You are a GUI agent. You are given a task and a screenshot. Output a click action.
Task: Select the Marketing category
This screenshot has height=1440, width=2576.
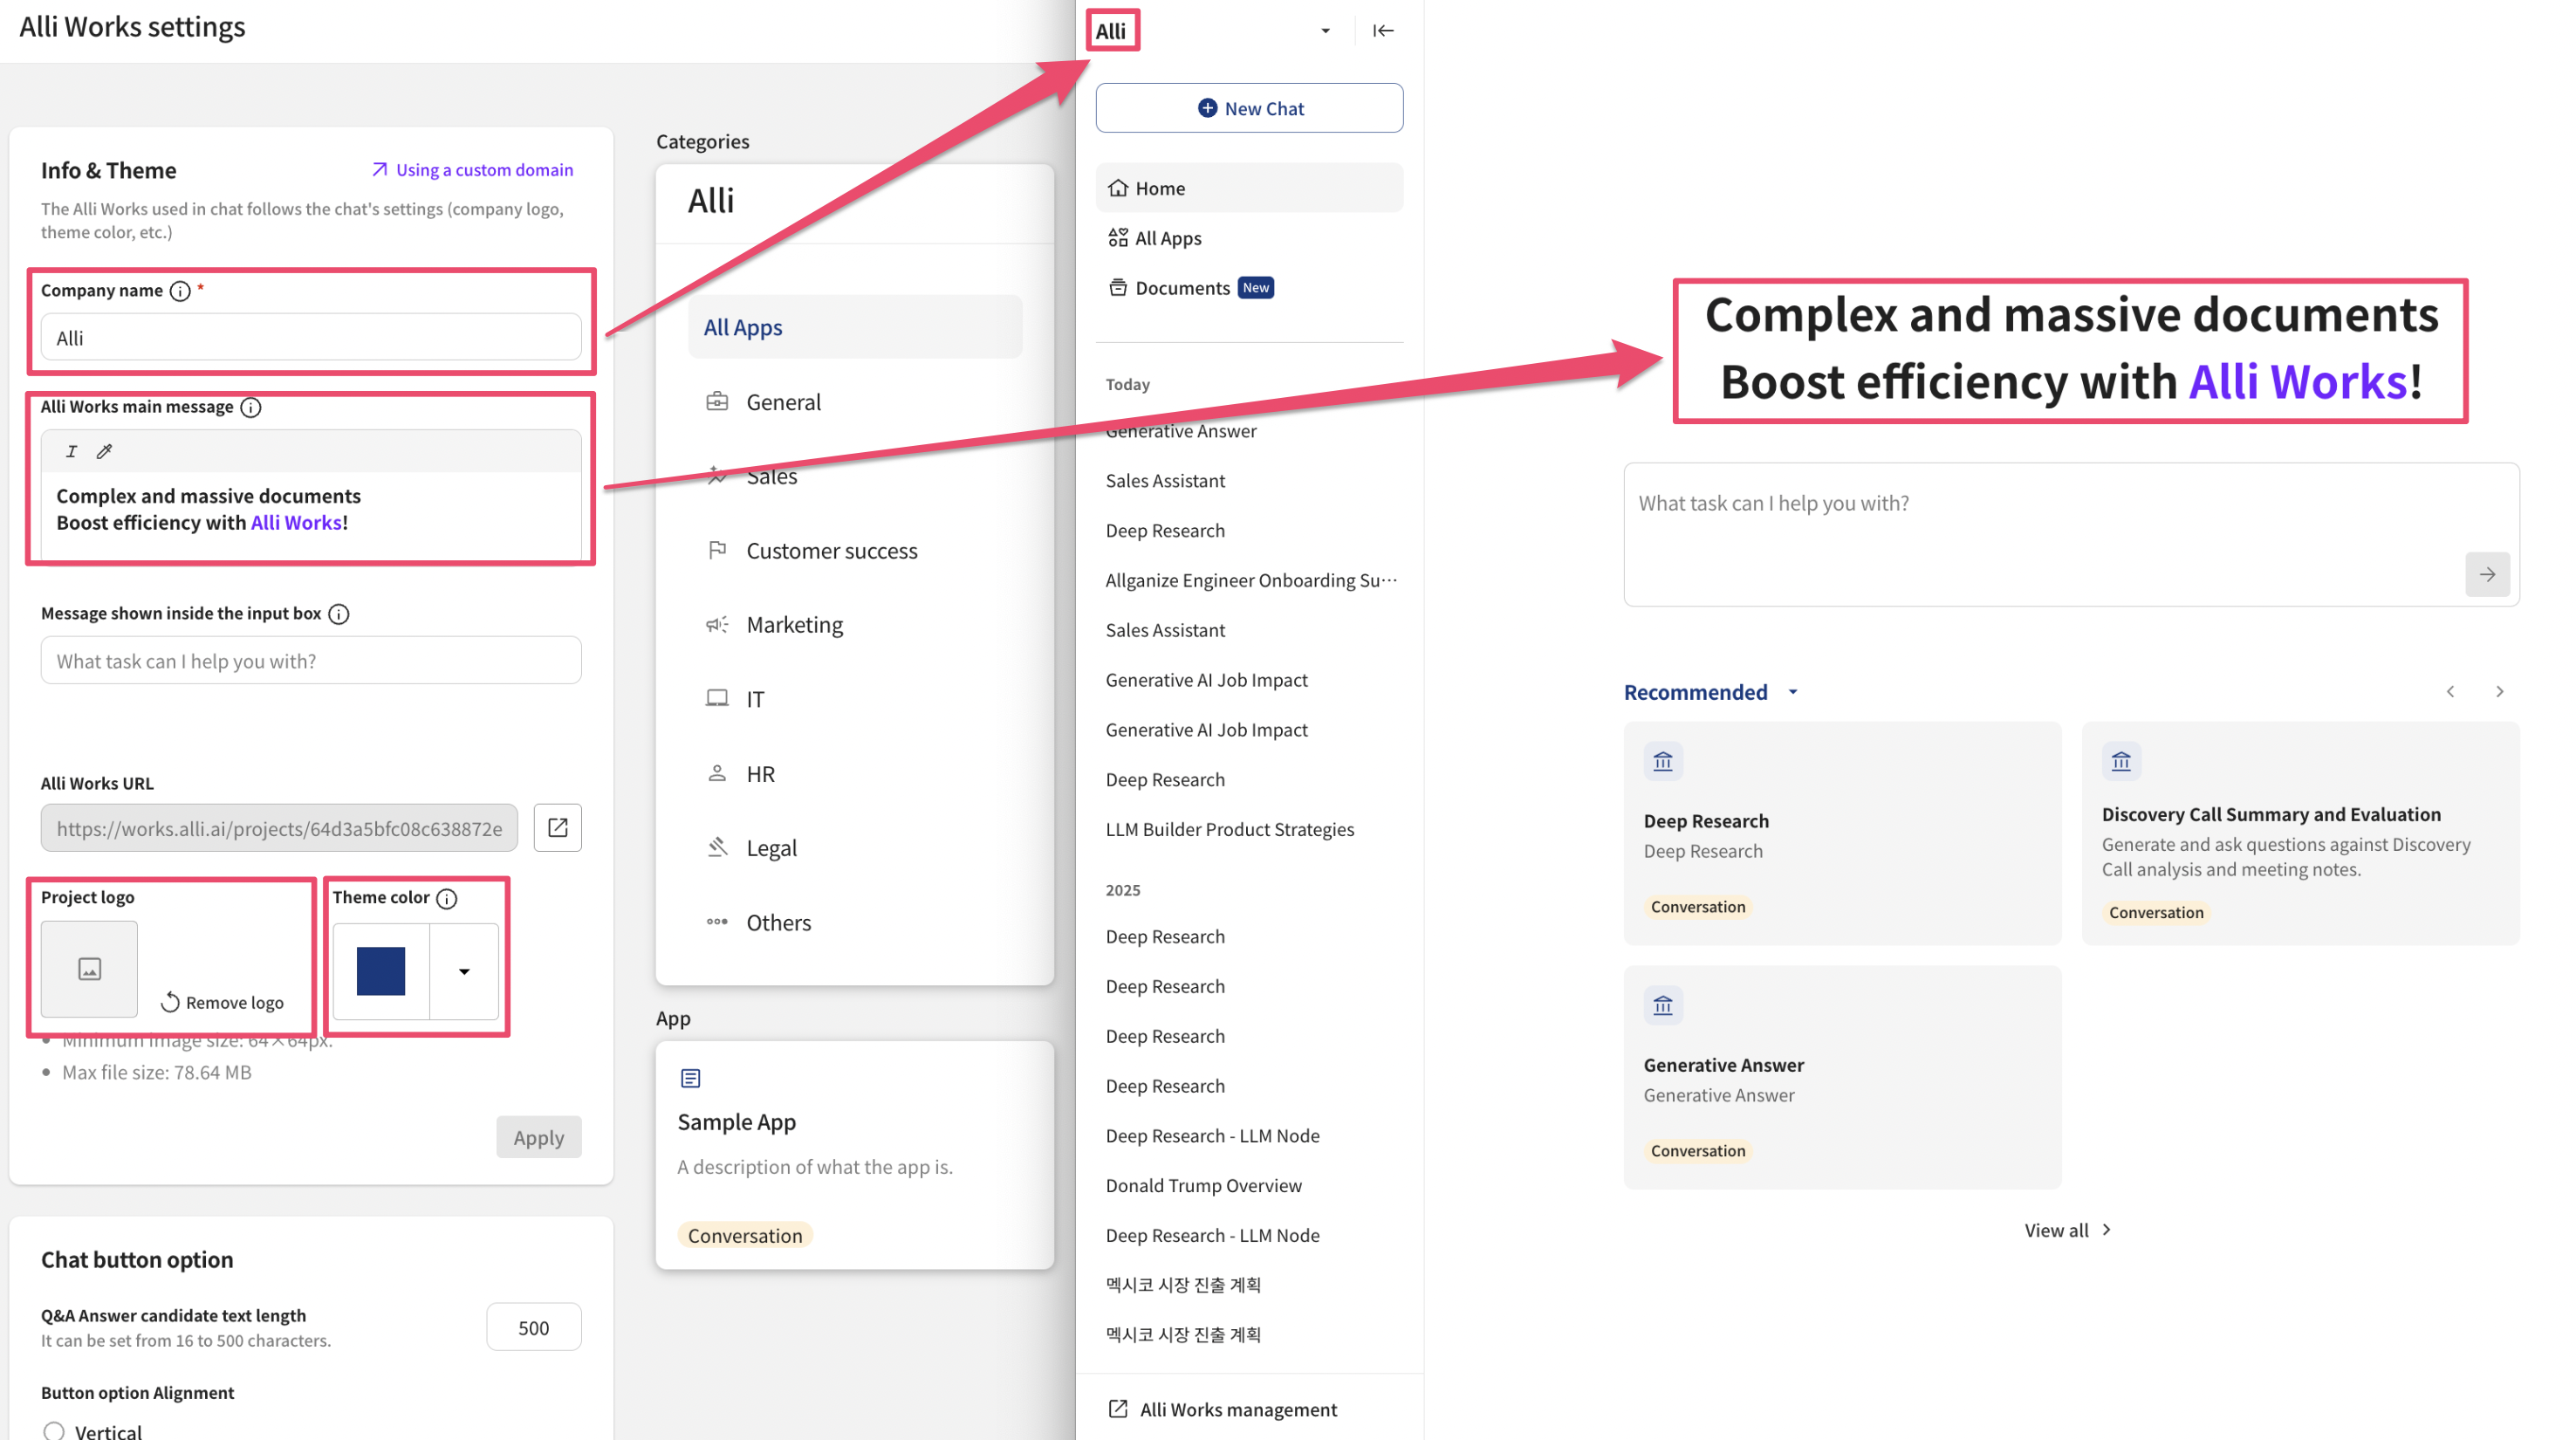794,624
